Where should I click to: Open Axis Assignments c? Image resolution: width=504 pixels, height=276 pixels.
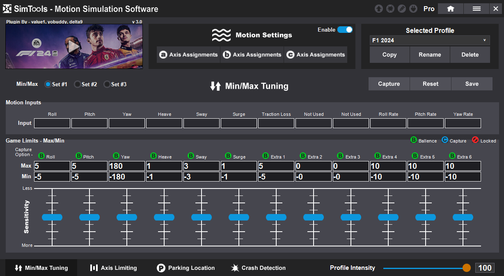316,55
